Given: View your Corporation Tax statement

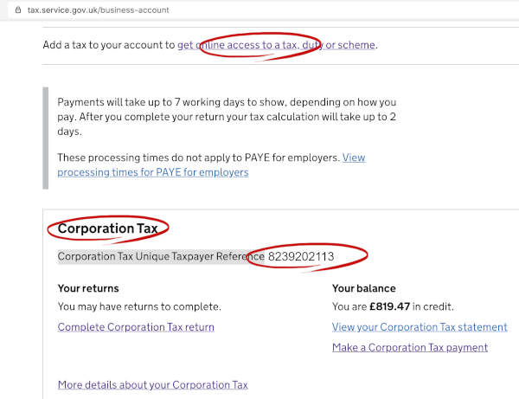Looking at the screenshot, I should pyautogui.click(x=420, y=327).
